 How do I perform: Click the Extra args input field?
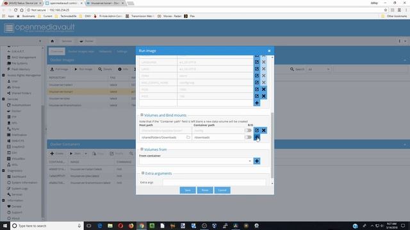(x=214, y=182)
